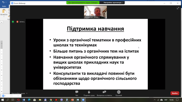Switch the УКР keyboard language
182x102 pixels.
(x=166, y=100)
